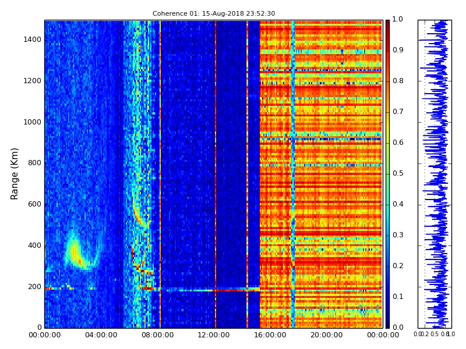Viewport: 466px width, 349px height.
Task: Click the x-axis tick label '20:00:00'
Action: tap(327, 335)
